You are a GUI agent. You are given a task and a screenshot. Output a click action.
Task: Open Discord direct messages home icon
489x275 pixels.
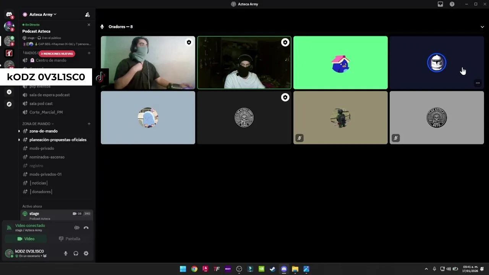point(9,15)
